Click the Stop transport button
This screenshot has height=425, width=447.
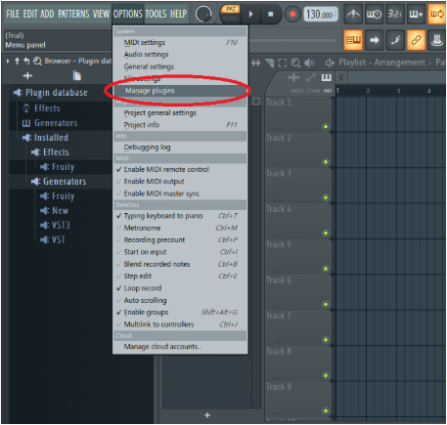[271, 15]
